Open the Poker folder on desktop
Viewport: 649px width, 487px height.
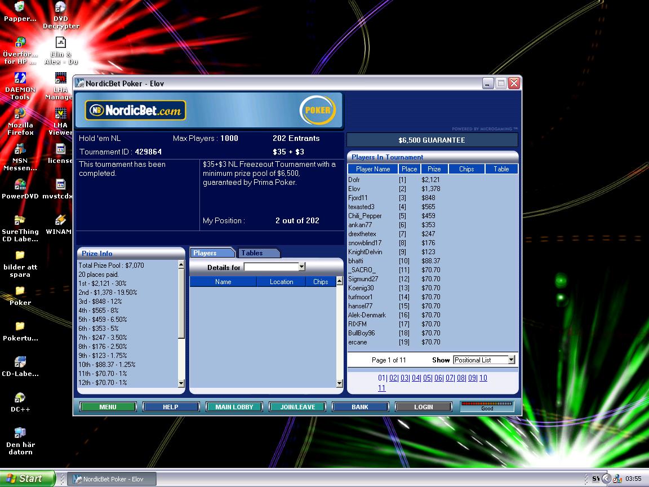(20, 296)
